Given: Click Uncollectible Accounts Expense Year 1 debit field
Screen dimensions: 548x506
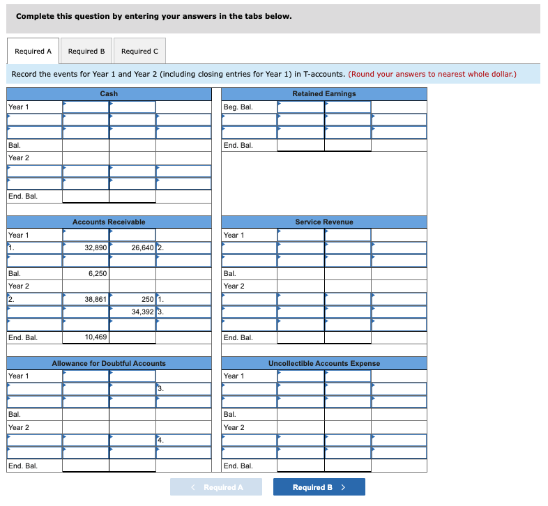Looking at the screenshot, I should click(x=300, y=376).
